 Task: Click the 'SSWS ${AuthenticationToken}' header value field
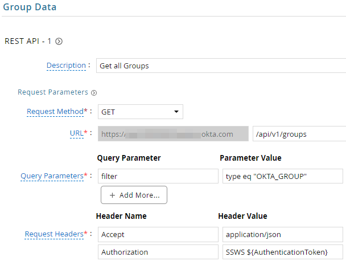click(x=283, y=252)
